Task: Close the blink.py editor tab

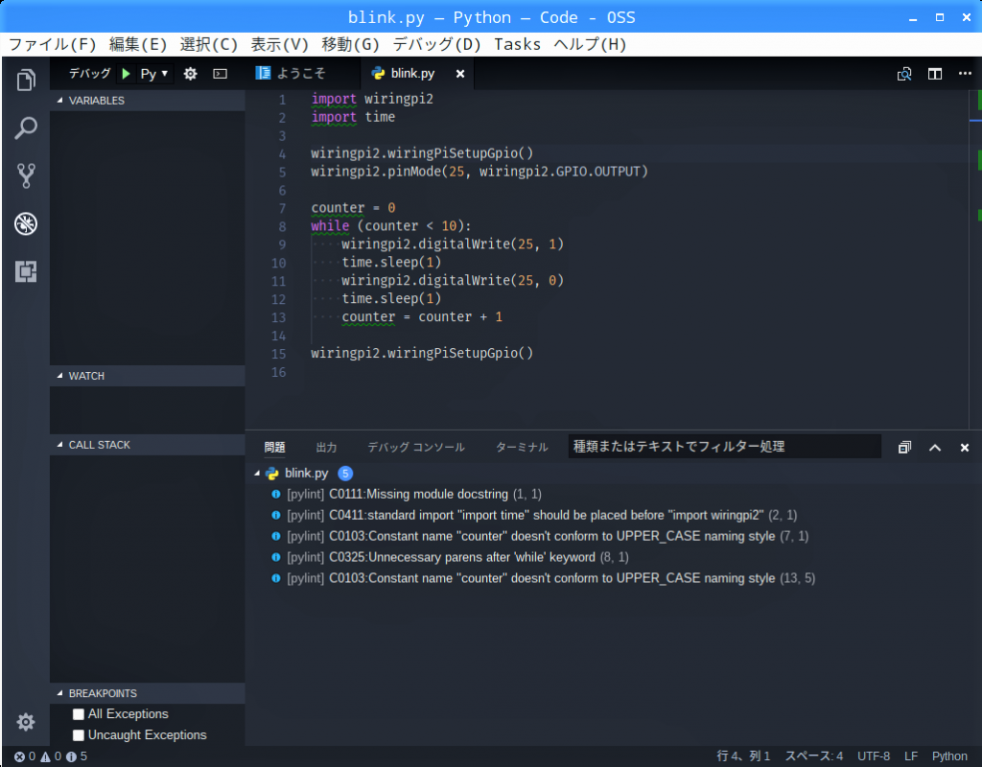Action: pos(460,74)
